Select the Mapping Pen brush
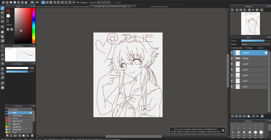 [19, 121]
